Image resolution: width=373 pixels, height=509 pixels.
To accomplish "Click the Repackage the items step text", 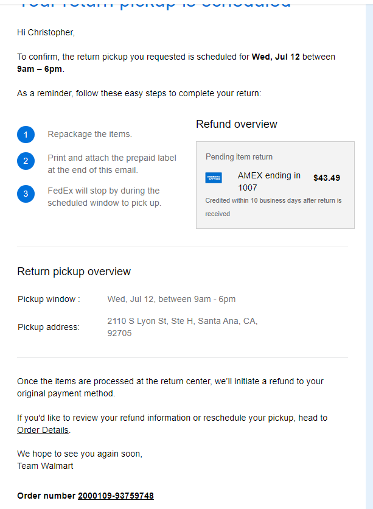I will point(90,134).
